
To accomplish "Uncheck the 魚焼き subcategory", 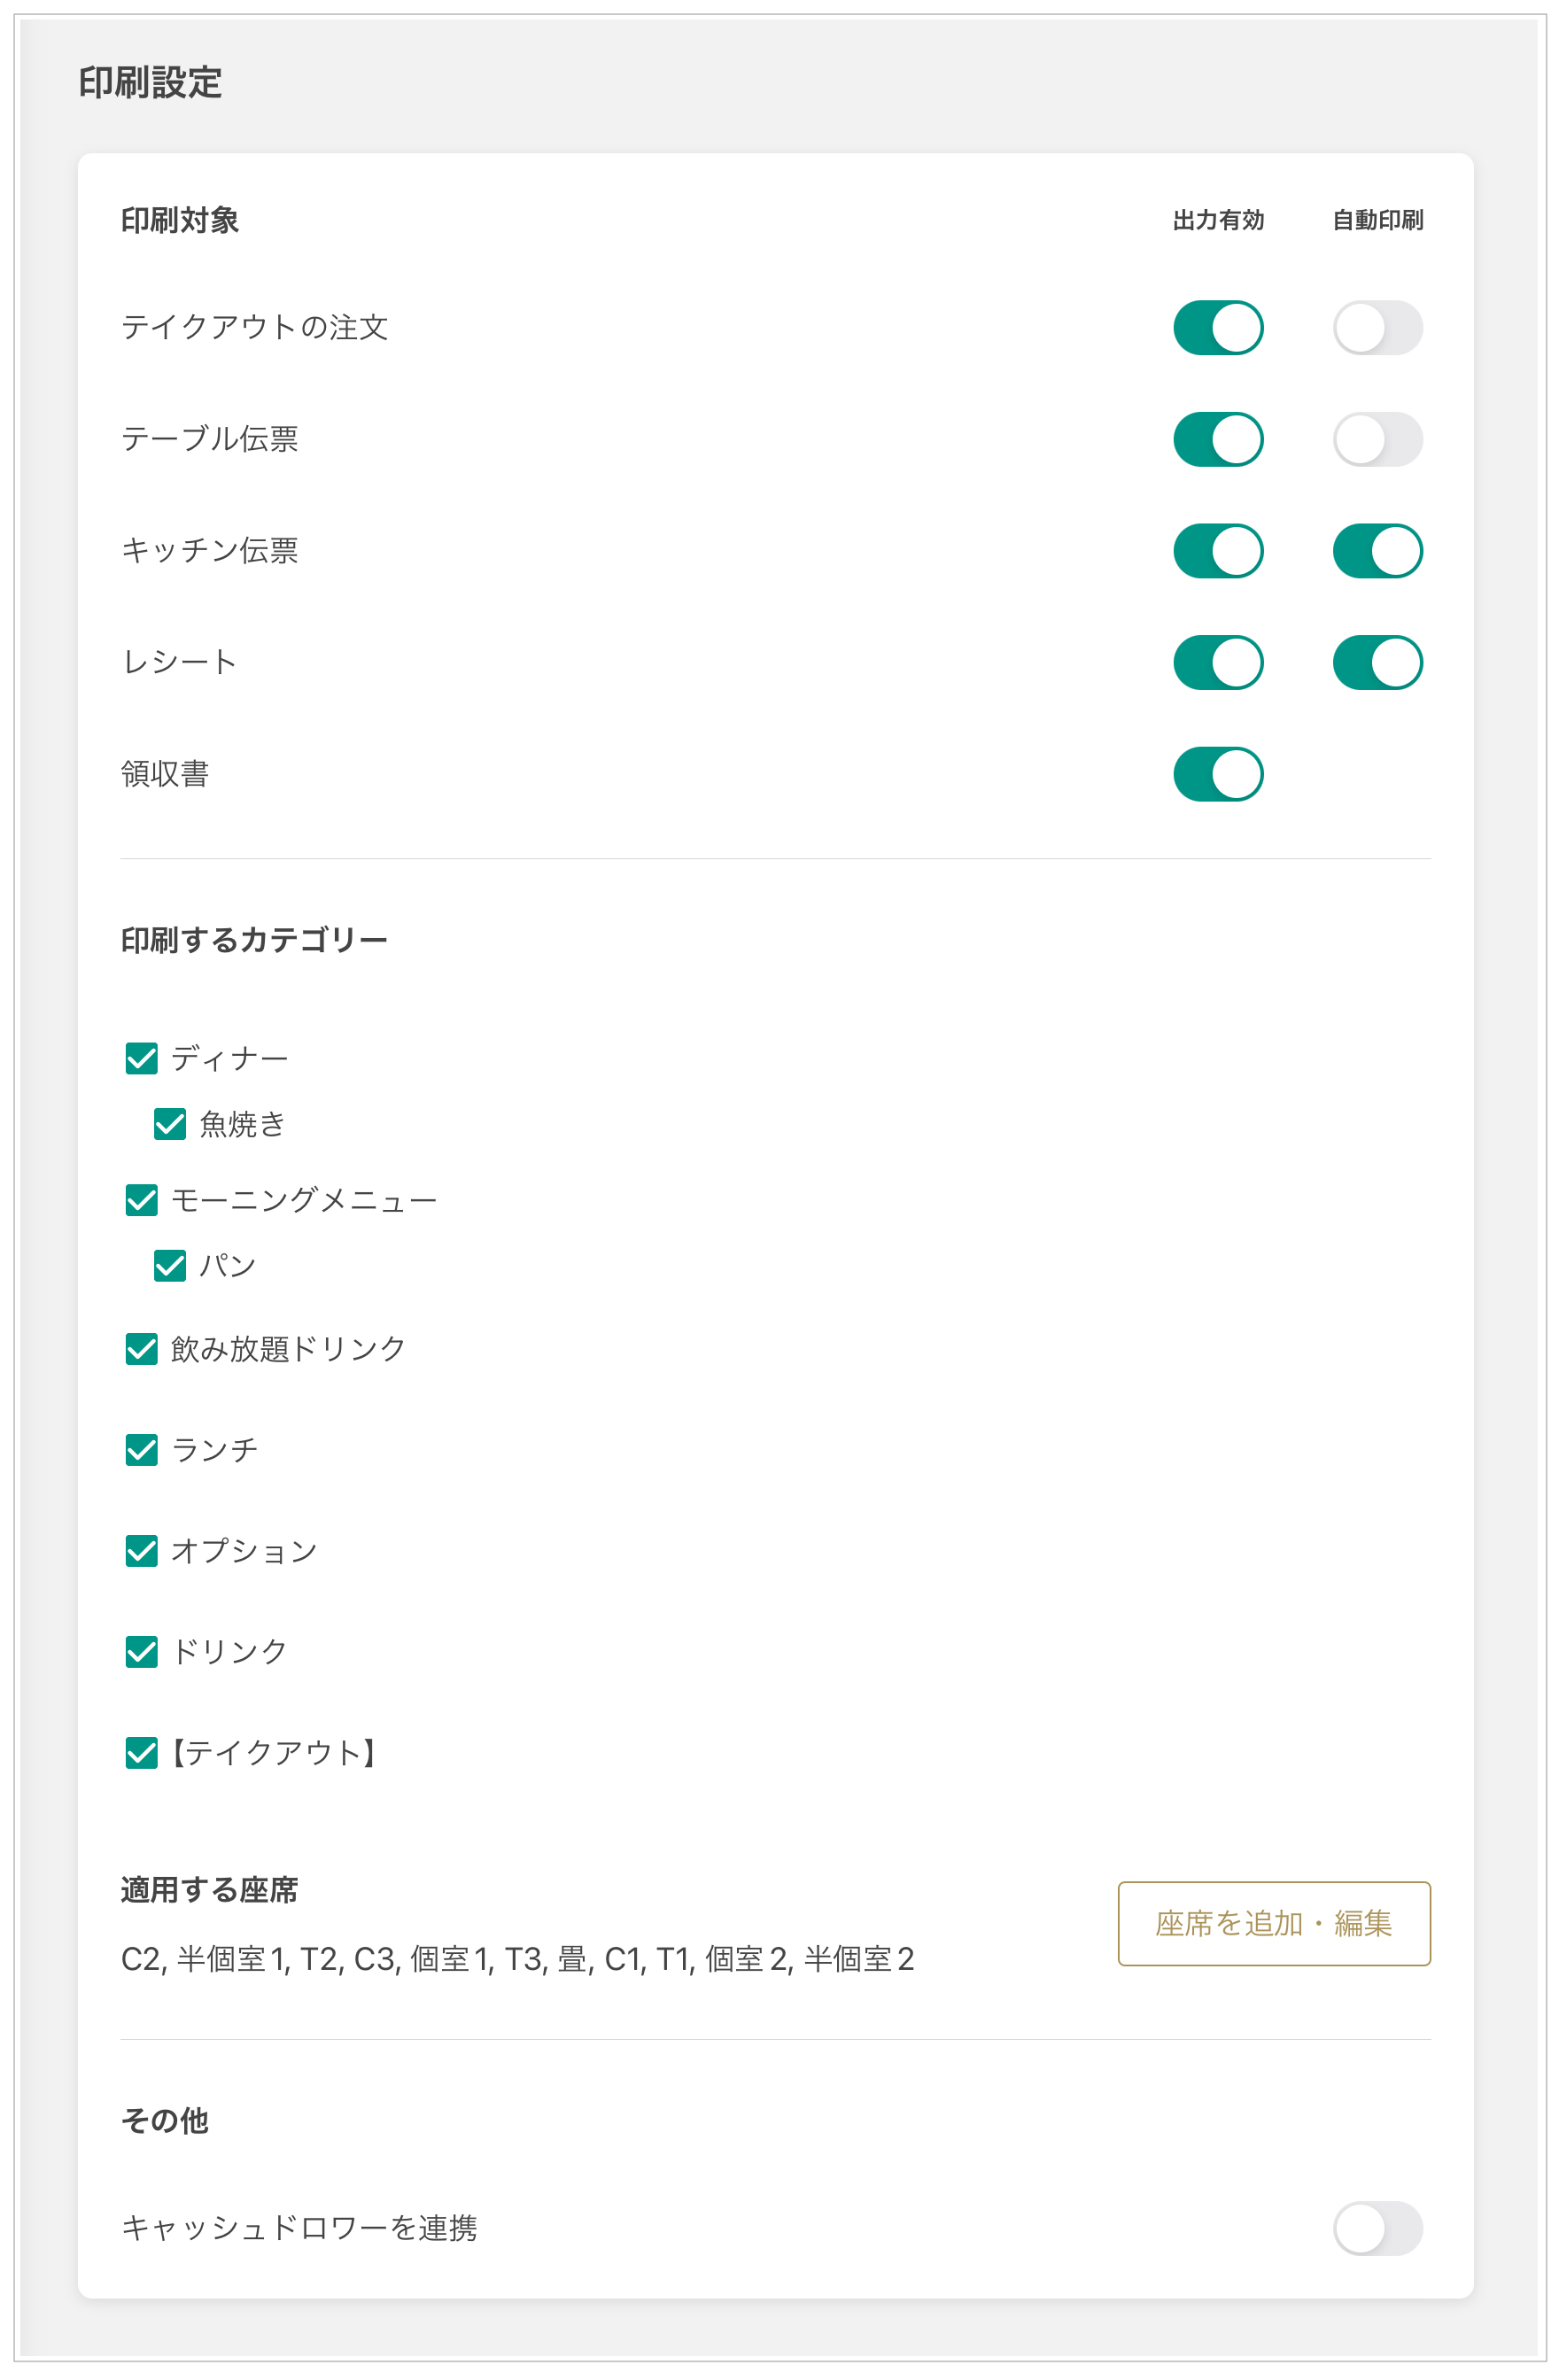I will [x=170, y=1124].
